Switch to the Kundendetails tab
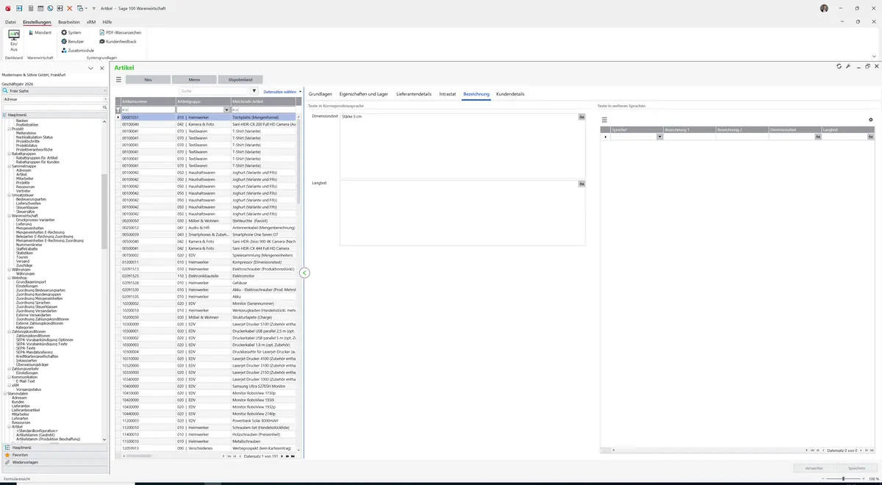882x485 pixels. pos(510,94)
